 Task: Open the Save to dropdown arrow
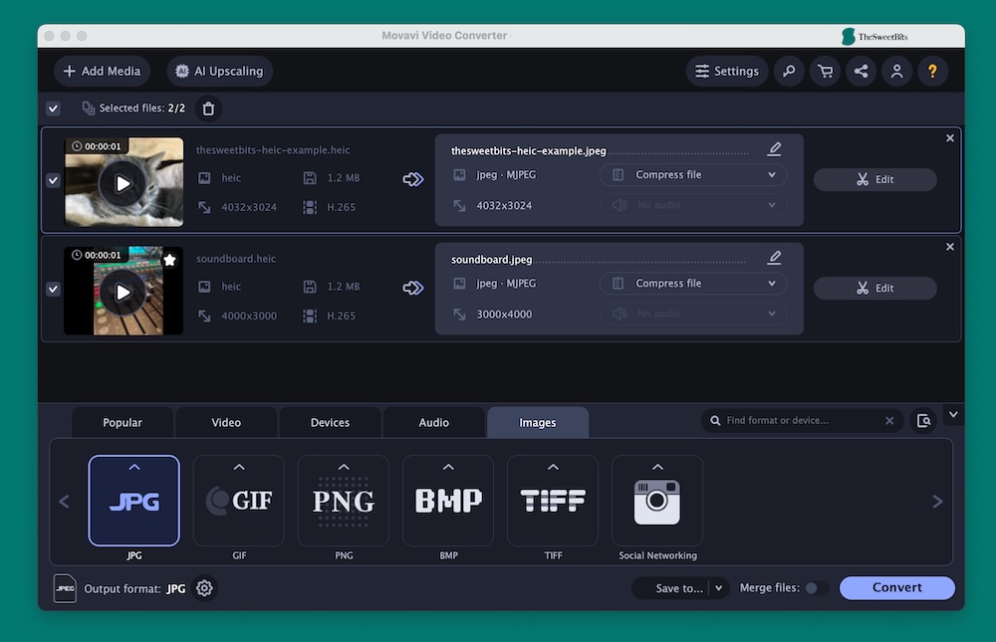(x=719, y=588)
